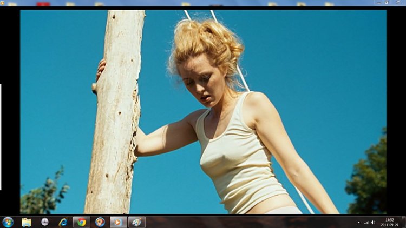The image size is (406, 228).
Task: Restore down the video player window
Action: click(387, 2)
